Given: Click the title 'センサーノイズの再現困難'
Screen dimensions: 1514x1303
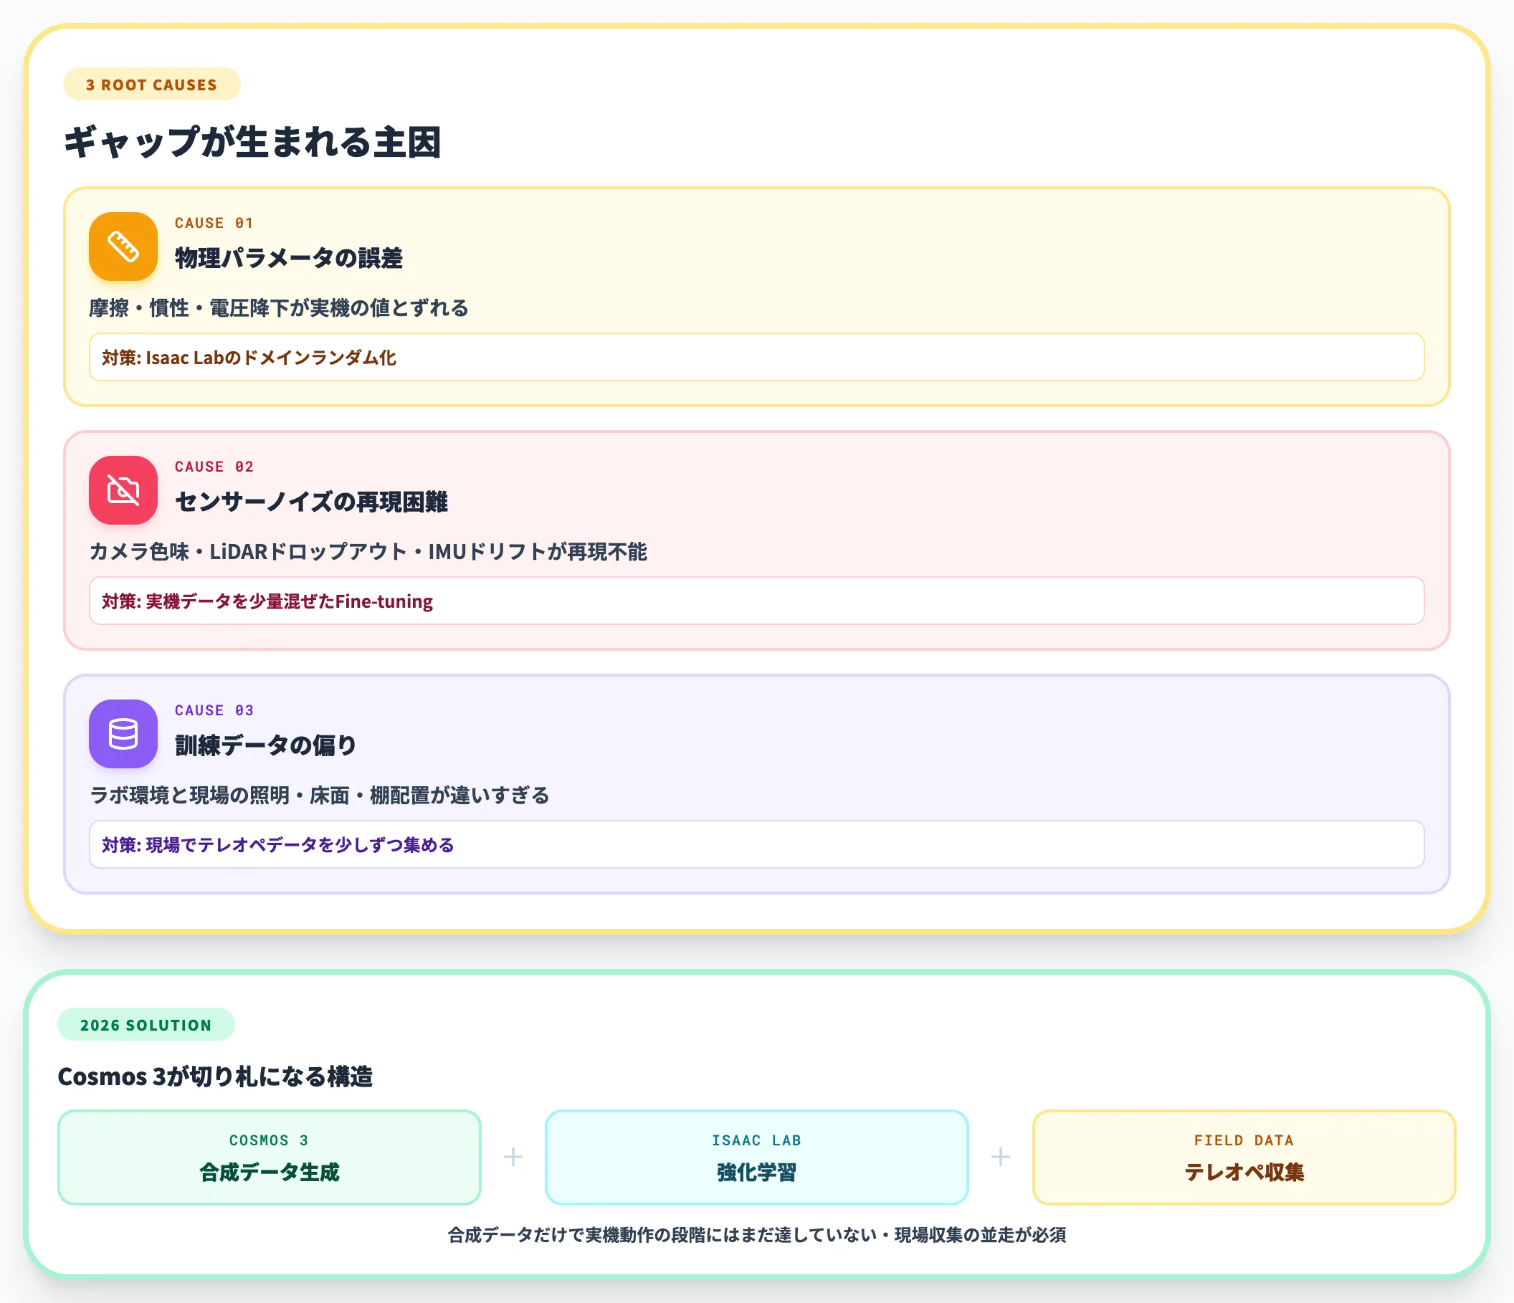Looking at the screenshot, I should pyautogui.click(x=311, y=502).
